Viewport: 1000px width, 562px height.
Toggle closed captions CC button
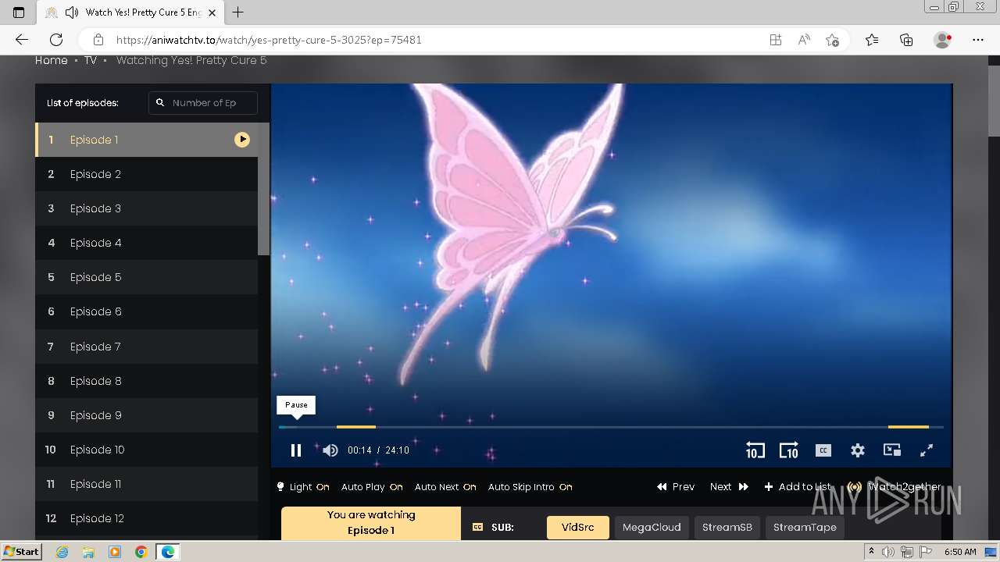(823, 450)
